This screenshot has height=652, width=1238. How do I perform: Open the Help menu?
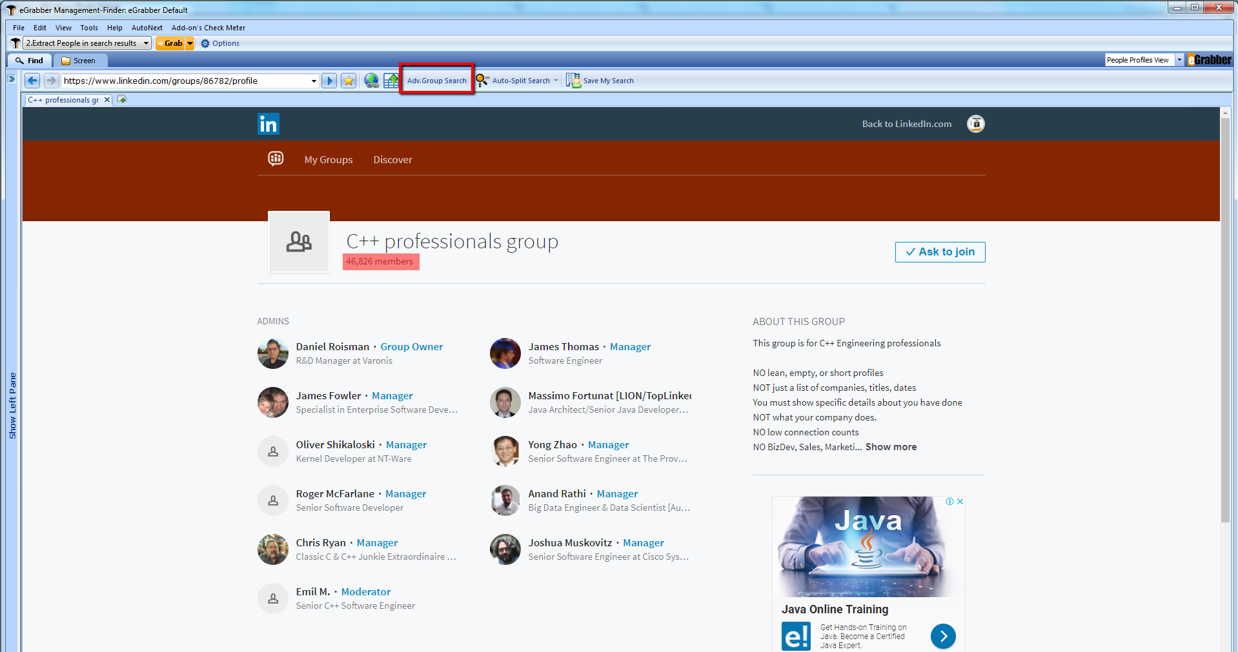click(x=115, y=28)
